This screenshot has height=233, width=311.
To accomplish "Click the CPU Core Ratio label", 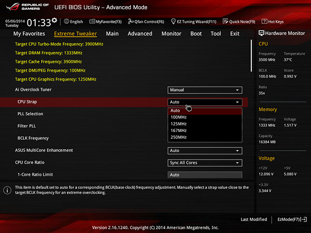I will (30, 162).
